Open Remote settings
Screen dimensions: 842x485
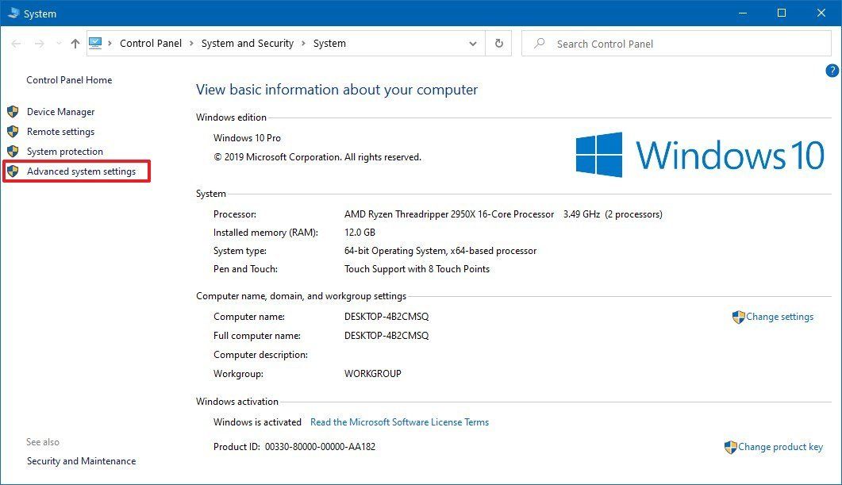click(x=60, y=132)
